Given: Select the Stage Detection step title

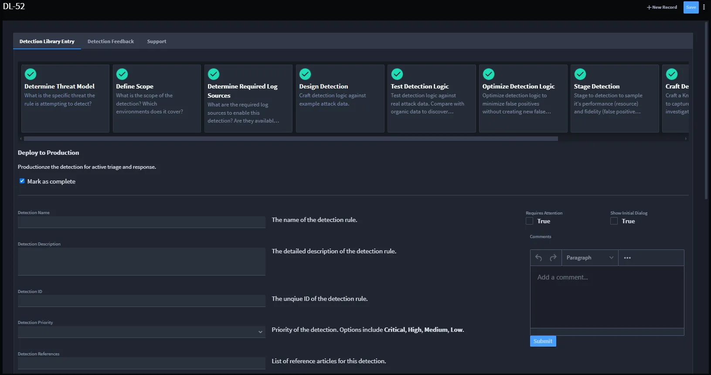Looking at the screenshot, I should [x=597, y=86].
